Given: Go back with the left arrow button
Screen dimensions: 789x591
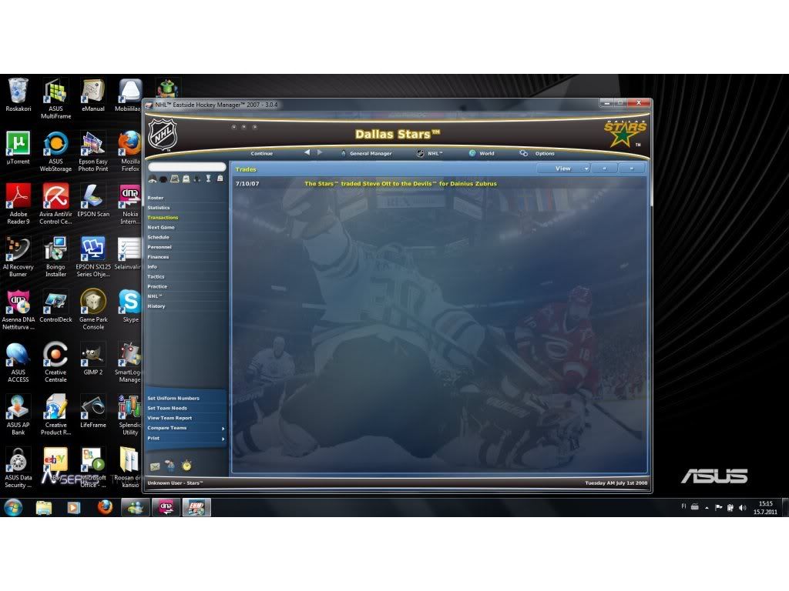Looking at the screenshot, I should tap(307, 153).
